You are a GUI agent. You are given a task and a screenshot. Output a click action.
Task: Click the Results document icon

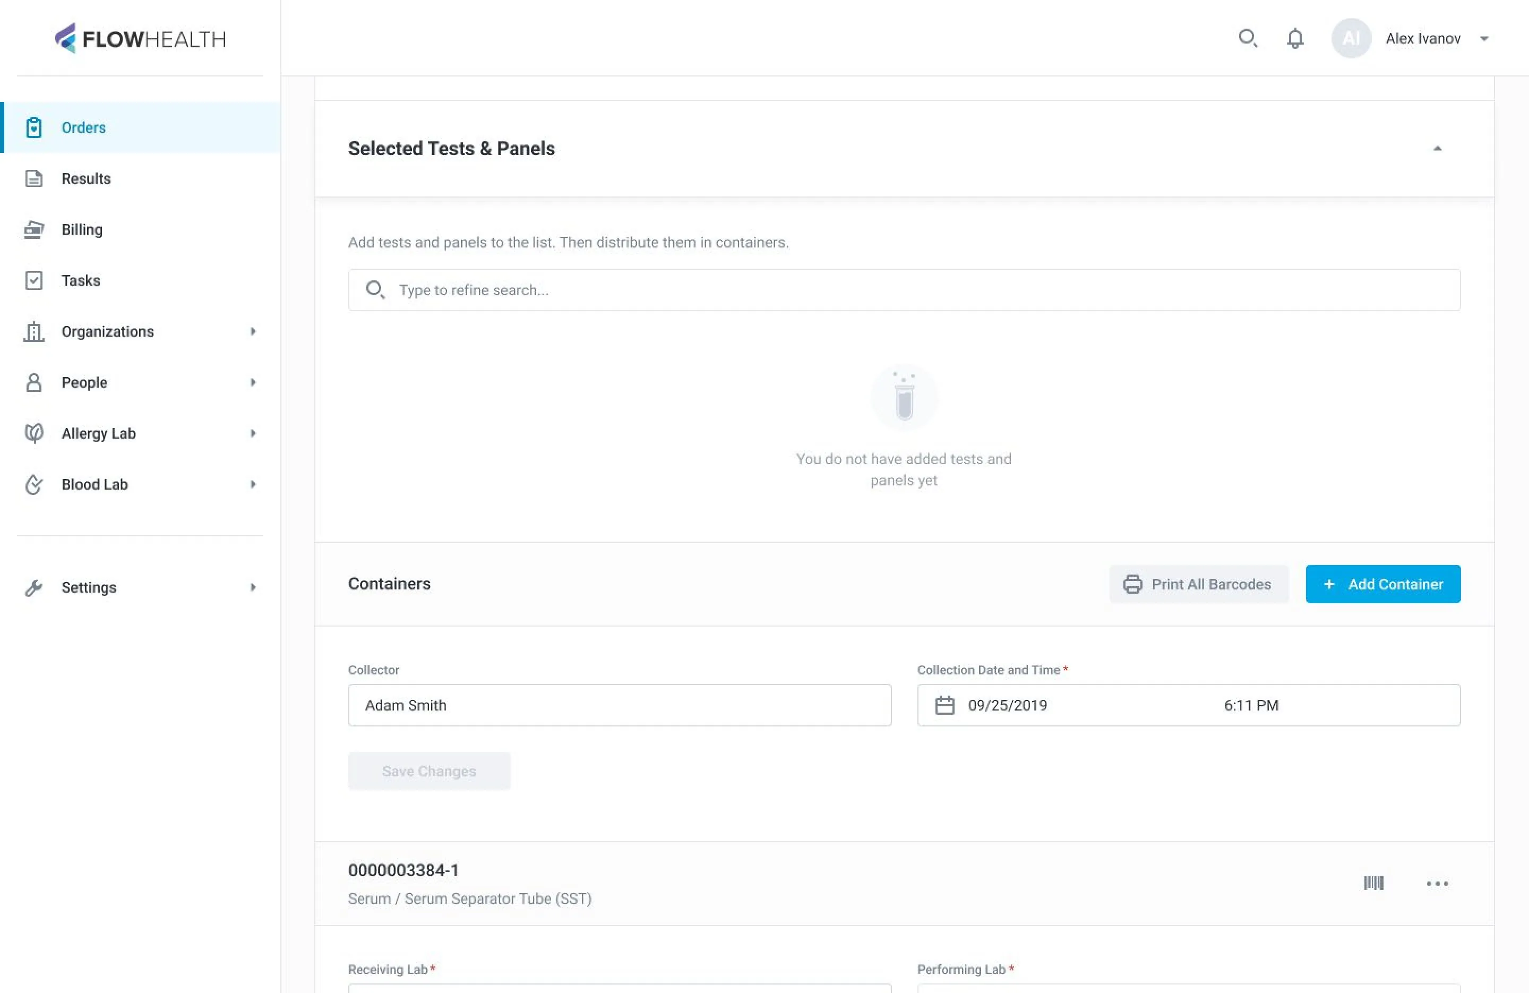[34, 178]
